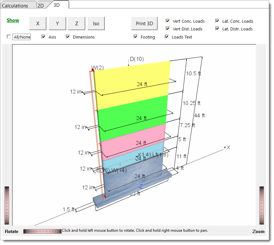Click the Y view button
Screen dimensions: 274x245
tap(57, 23)
